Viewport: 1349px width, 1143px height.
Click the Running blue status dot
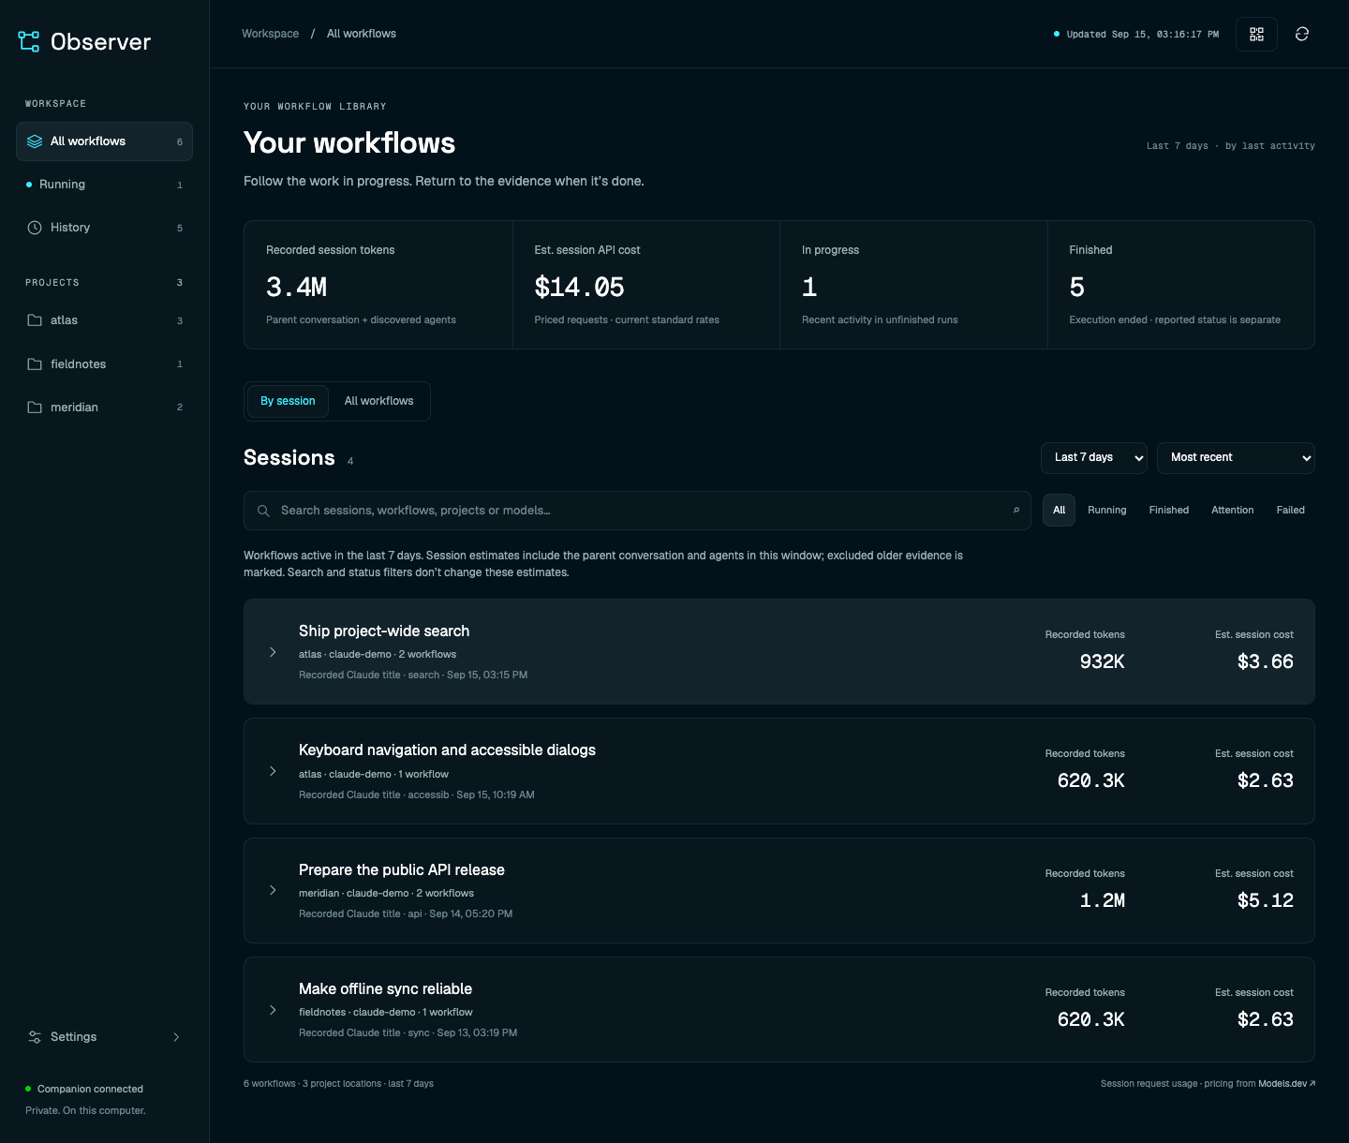[29, 185]
